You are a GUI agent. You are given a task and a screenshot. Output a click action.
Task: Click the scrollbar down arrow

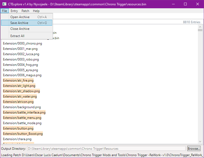[200, 141]
